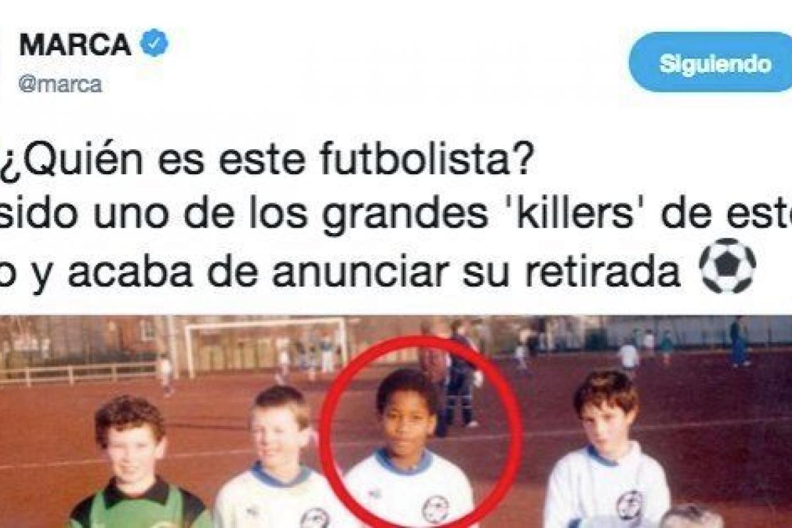This screenshot has height=528, width=792.
Task: Click the blue verified badge beside MARCA
Action: pos(156,45)
